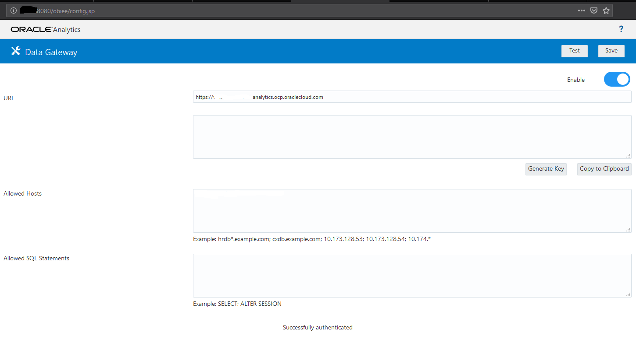Click the 'Example: SELECT; ALTER SESSION' hint
Viewport: 636px width, 343px height.
pyautogui.click(x=237, y=304)
